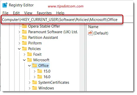137x95 pixels.
Task: Expand the Paramount Software (UK) Ltd. key
Action: 19,32
